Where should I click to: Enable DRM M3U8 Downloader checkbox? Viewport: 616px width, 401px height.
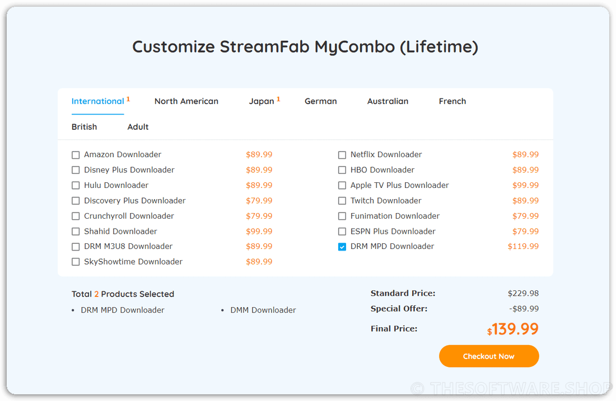tap(76, 247)
